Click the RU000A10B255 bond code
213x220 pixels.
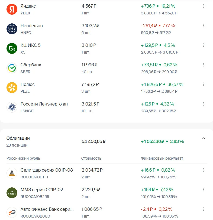(x=35, y=197)
